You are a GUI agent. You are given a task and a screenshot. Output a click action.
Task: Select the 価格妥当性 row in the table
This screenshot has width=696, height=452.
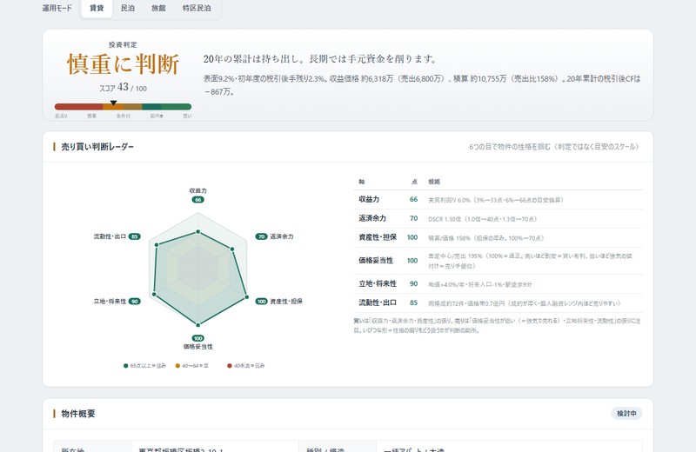[498, 261]
